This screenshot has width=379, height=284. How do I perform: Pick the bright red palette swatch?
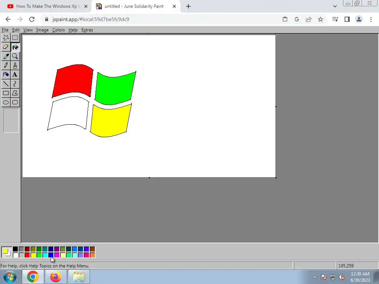(27, 255)
